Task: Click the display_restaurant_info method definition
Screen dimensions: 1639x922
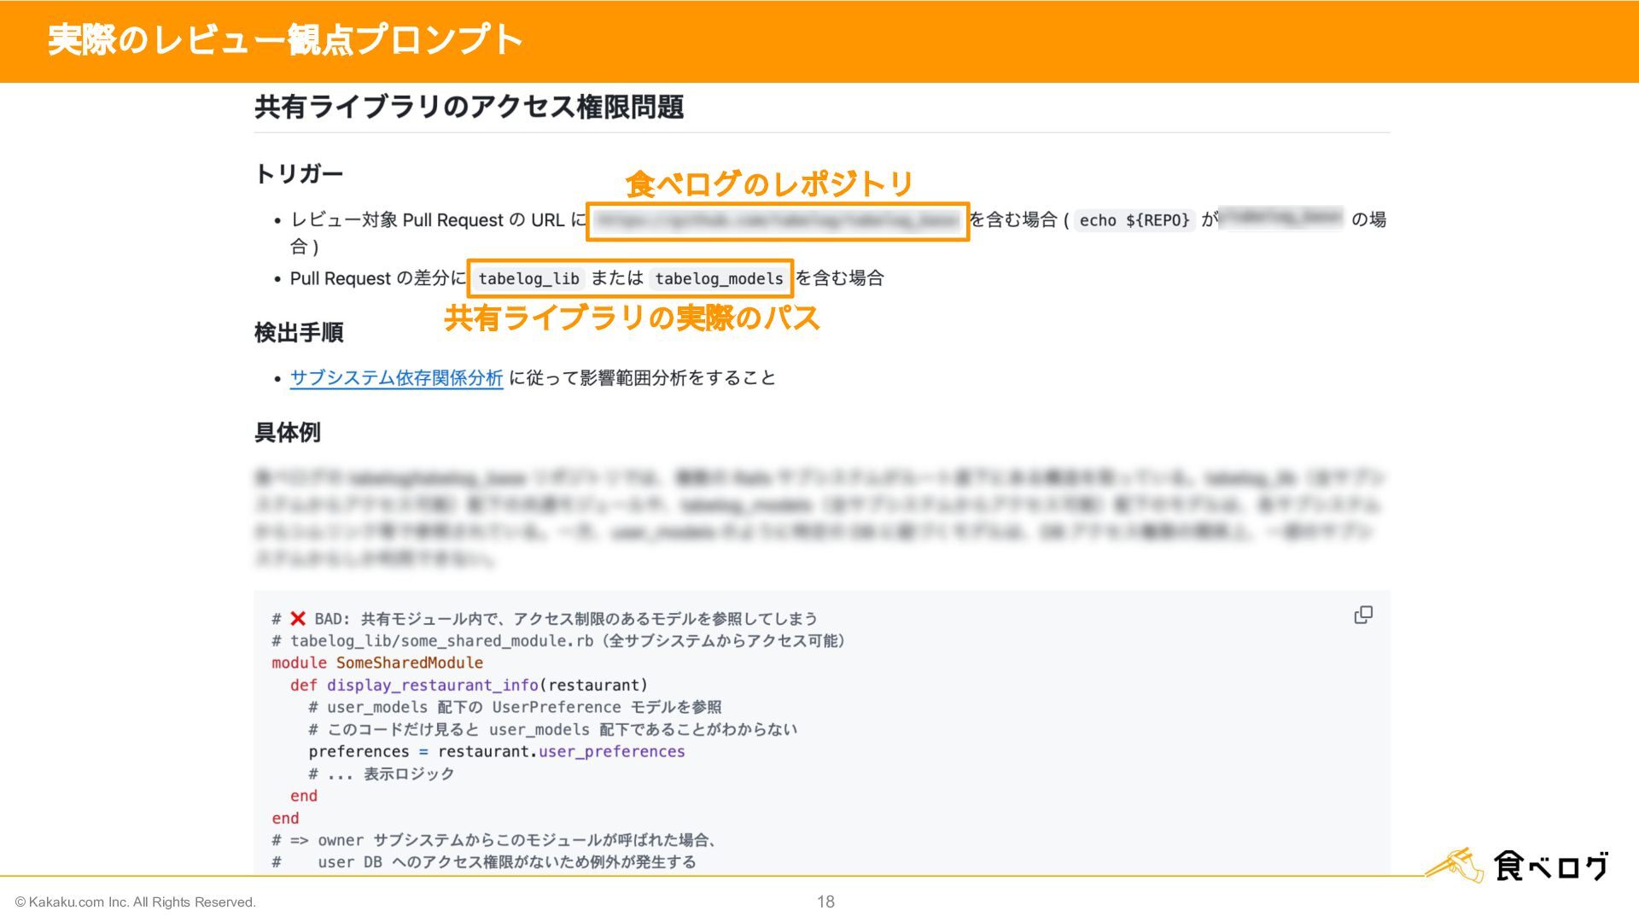Action: click(432, 685)
